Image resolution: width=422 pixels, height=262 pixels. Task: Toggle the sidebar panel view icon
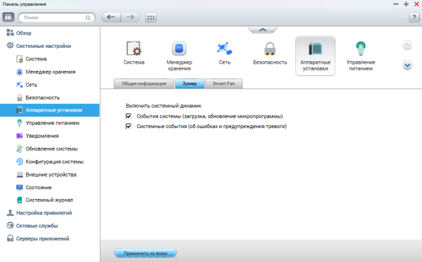(x=8, y=17)
